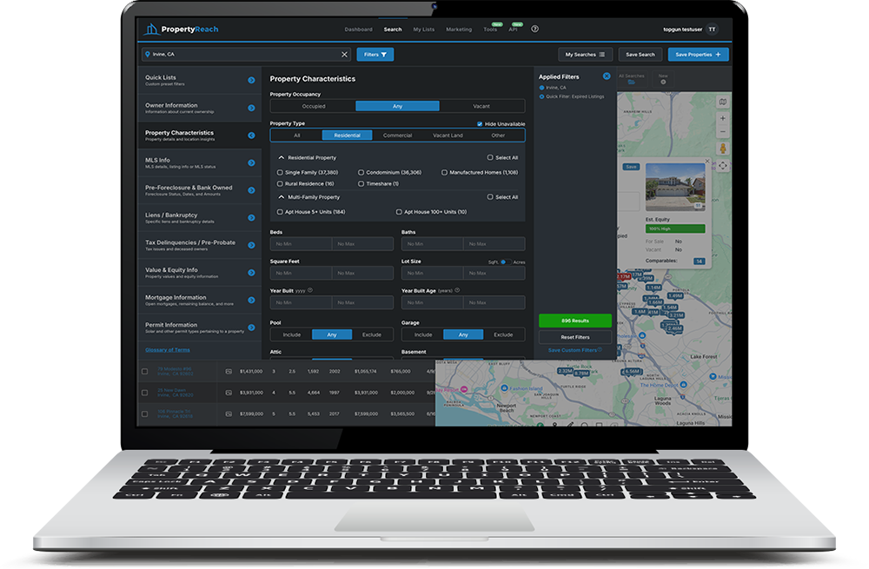Toggle the Lot Size SqFt/Acres switch
The height and width of the screenshot is (569, 869).
505,262
